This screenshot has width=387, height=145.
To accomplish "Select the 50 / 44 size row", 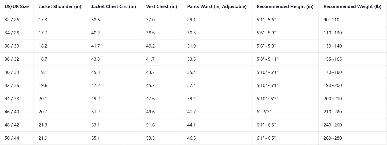I will (x=193, y=138).
